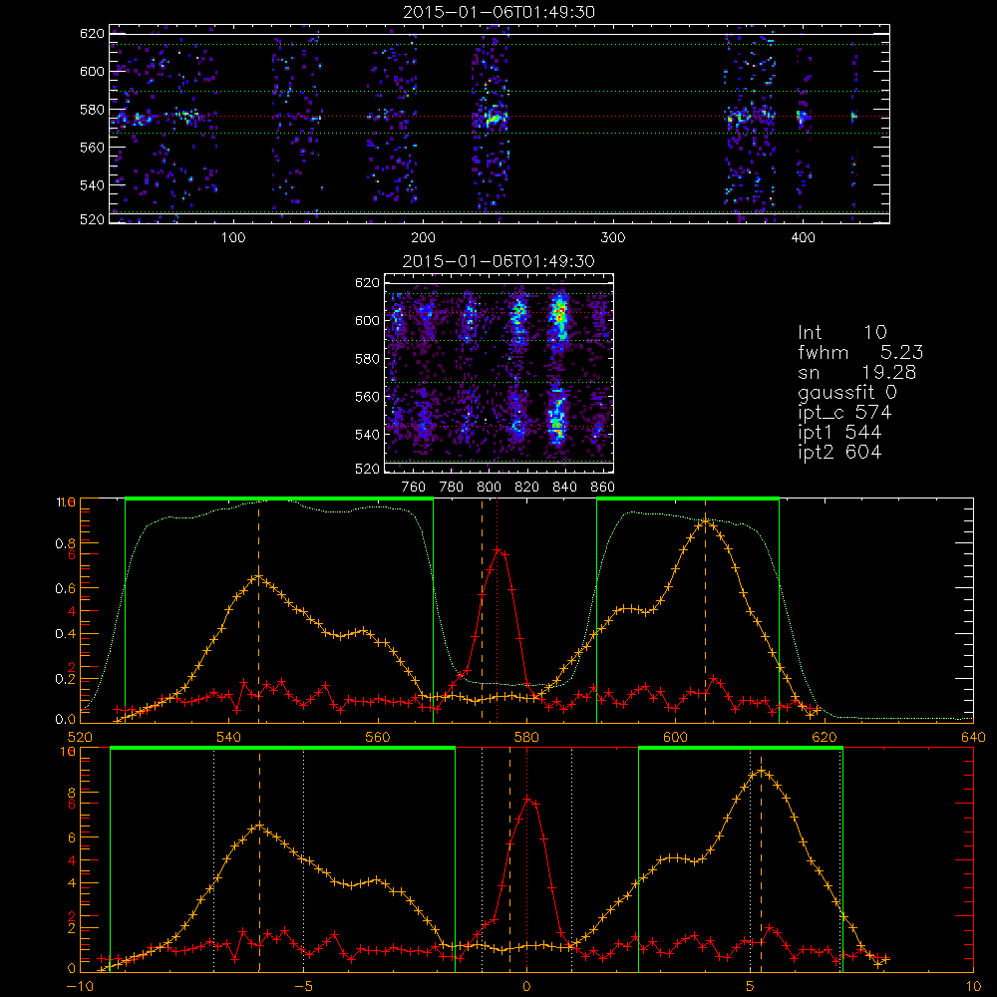Viewport: 997px width, 997px height.
Task: Click the orange dashed vertical line at 604
Action: click(705, 610)
